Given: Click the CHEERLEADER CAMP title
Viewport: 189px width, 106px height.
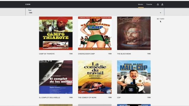Looking at the screenshot, I should [x=87, y=54].
